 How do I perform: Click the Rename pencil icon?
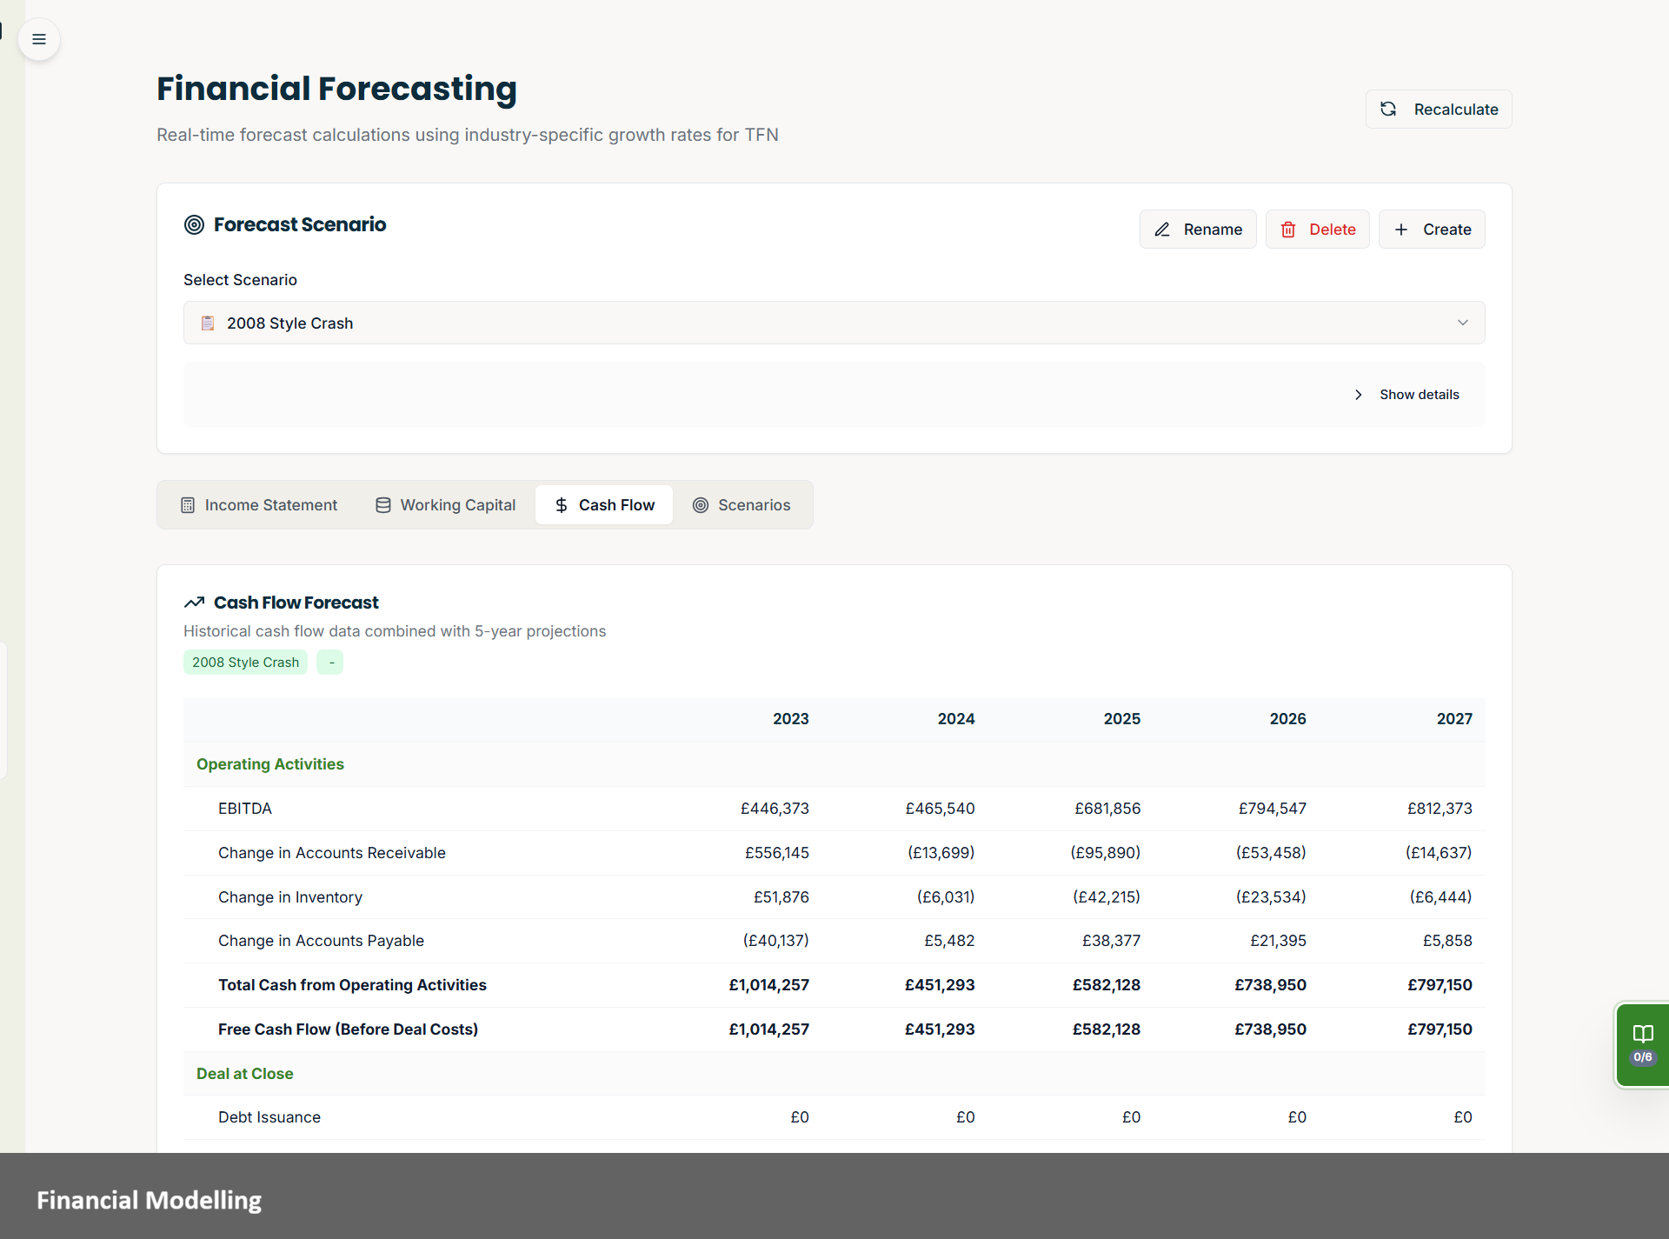click(1162, 230)
